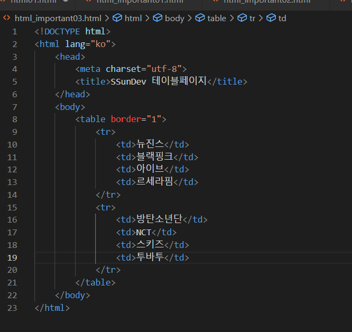Viewport: 352px width, 332px height.
Task: Click the lang="ko" attribute in the html tag
Action: coord(88,44)
